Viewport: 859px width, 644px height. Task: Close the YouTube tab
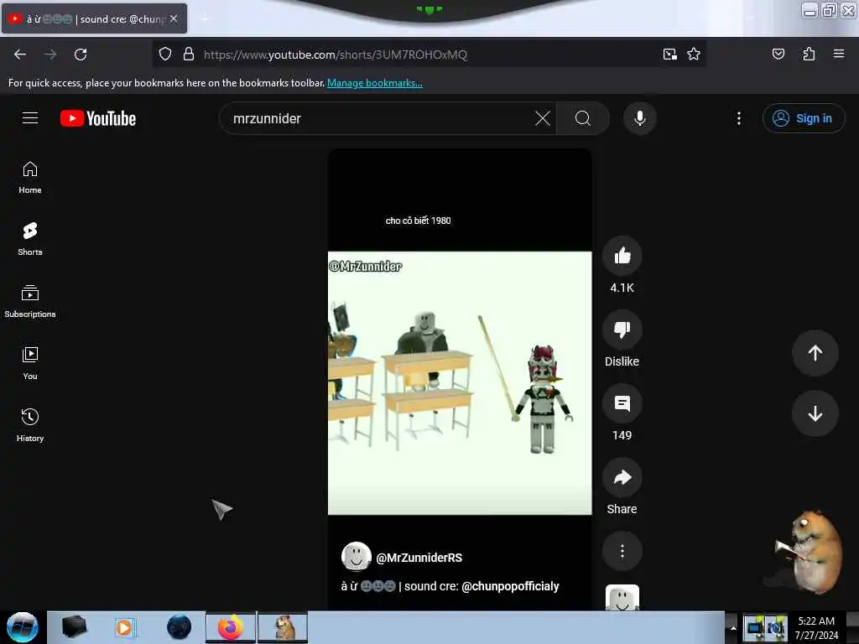pyautogui.click(x=174, y=18)
